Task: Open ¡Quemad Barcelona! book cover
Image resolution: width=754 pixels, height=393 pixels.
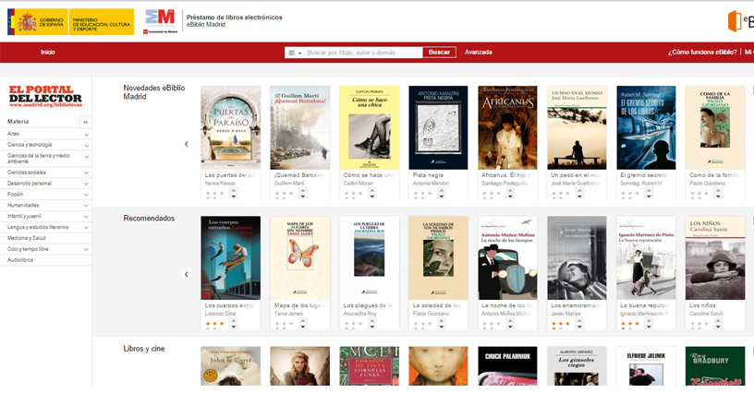Action: (300, 127)
